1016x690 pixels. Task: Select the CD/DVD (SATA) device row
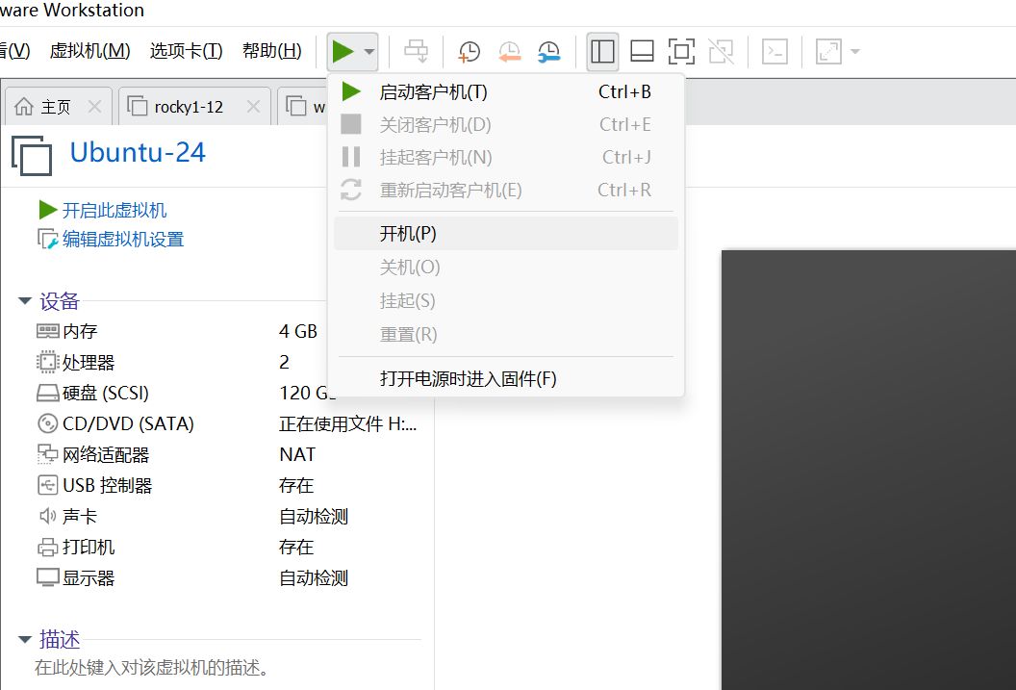227,423
